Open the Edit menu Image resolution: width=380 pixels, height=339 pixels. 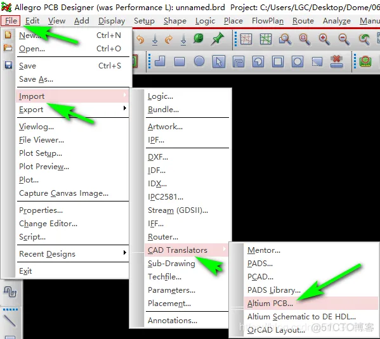tap(32, 21)
